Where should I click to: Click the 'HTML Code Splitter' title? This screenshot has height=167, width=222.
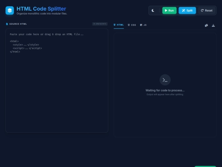pos(42,9)
